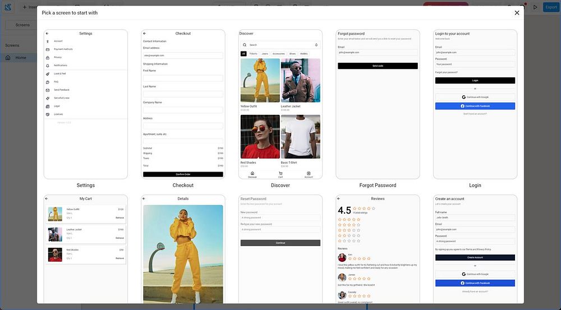Select the 'Accessories' chip in Discover preview

(x=279, y=54)
